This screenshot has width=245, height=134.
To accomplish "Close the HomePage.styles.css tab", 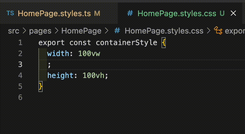I will click(x=233, y=13).
